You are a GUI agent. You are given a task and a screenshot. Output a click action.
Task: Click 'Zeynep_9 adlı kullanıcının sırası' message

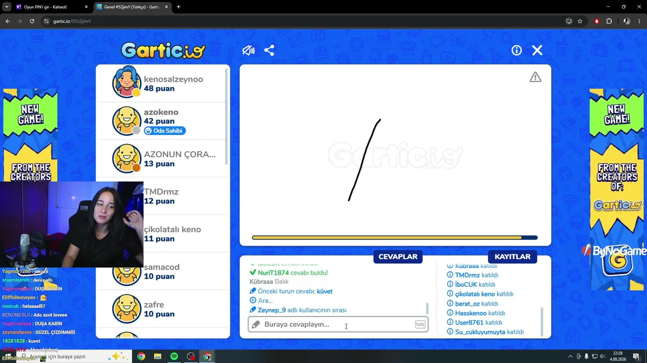[x=298, y=310]
